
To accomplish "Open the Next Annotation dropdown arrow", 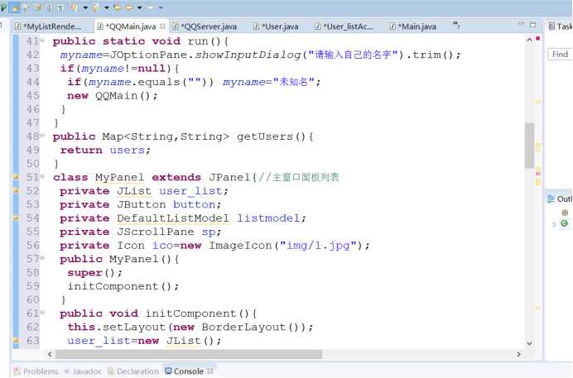I will coord(85,7).
